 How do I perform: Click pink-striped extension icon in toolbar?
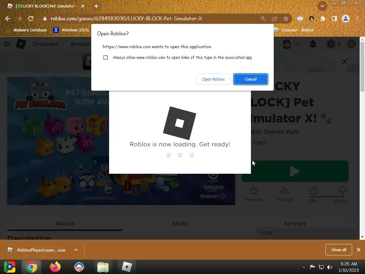click(300, 19)
